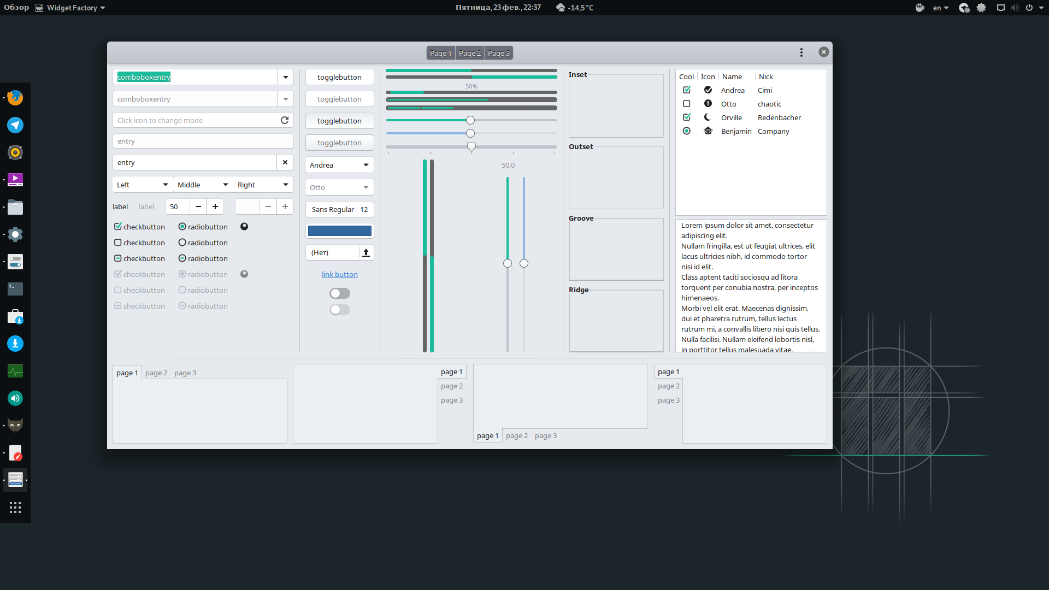
Task: Select page 2 in top-tab notebook
Action: (156, 373)
